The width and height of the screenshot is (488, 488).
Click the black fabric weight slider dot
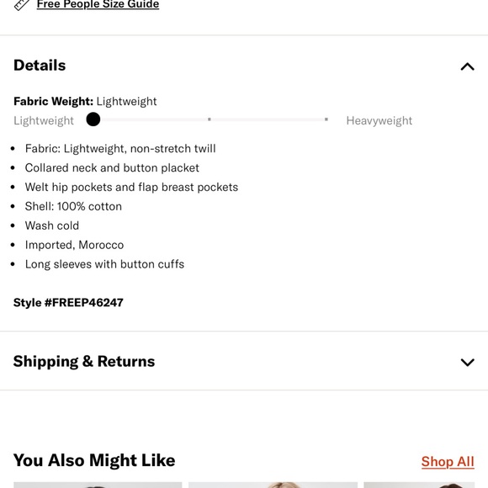tap(93, 119)
